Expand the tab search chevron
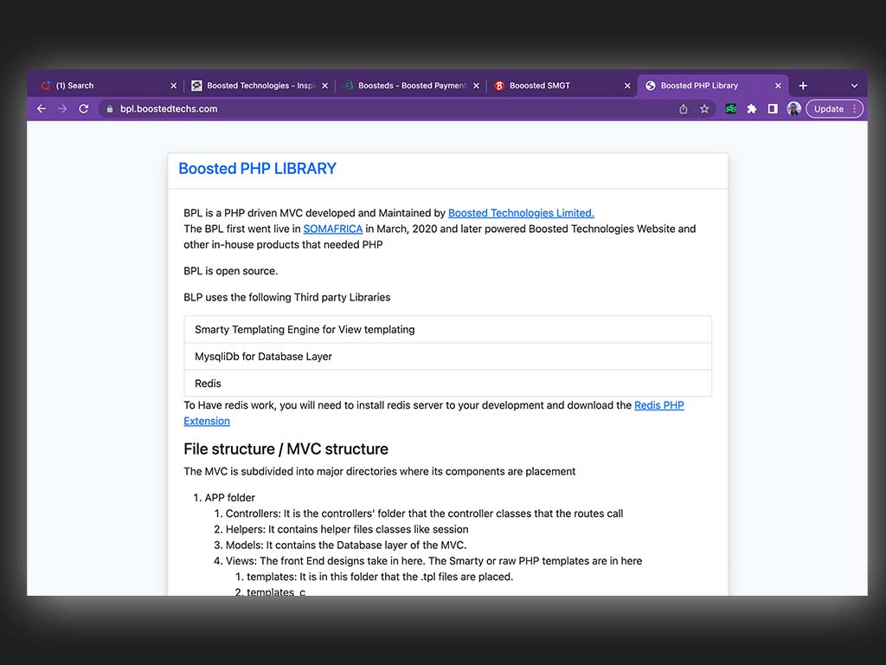This screenshot has width=886, height=665. 854,86
